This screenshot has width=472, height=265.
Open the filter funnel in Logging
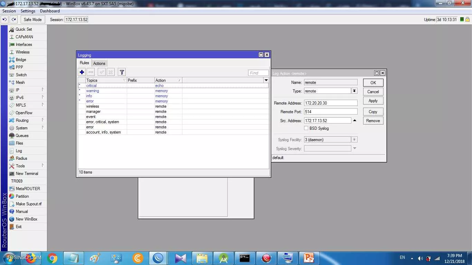122,72
